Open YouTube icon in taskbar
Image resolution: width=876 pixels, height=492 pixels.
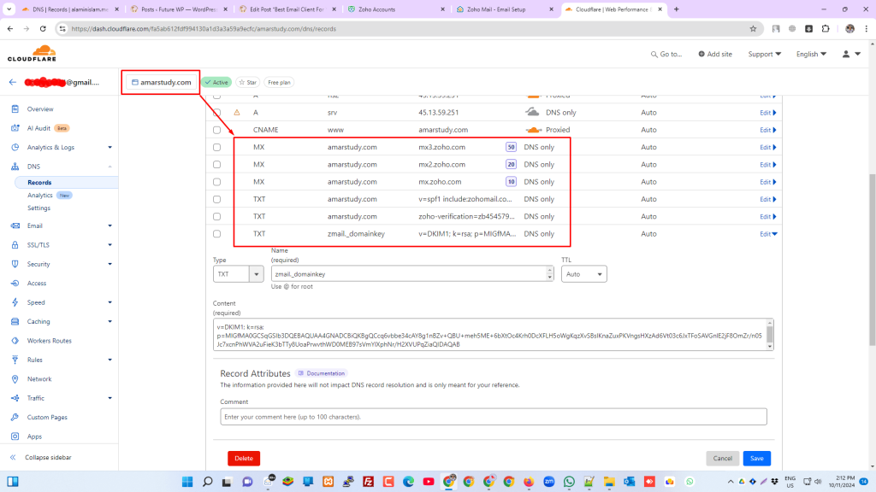(429, 482)
